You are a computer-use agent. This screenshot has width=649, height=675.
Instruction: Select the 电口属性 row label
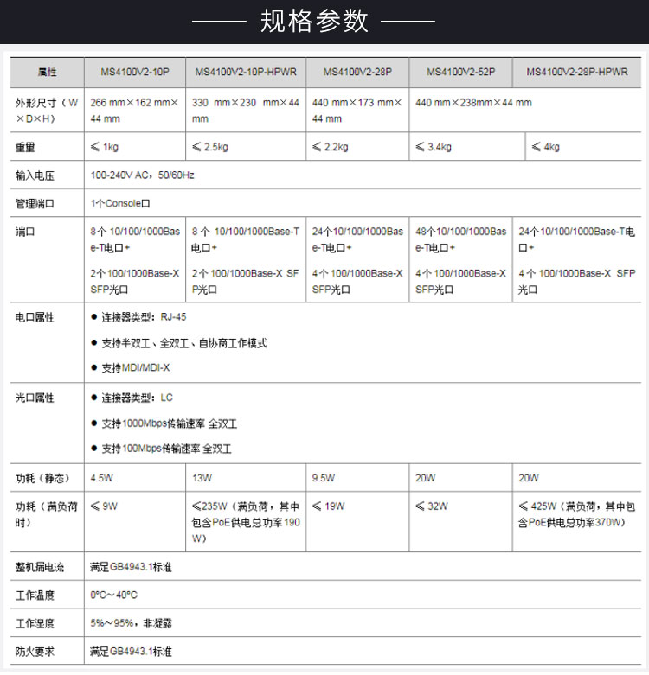click(35, 318)
